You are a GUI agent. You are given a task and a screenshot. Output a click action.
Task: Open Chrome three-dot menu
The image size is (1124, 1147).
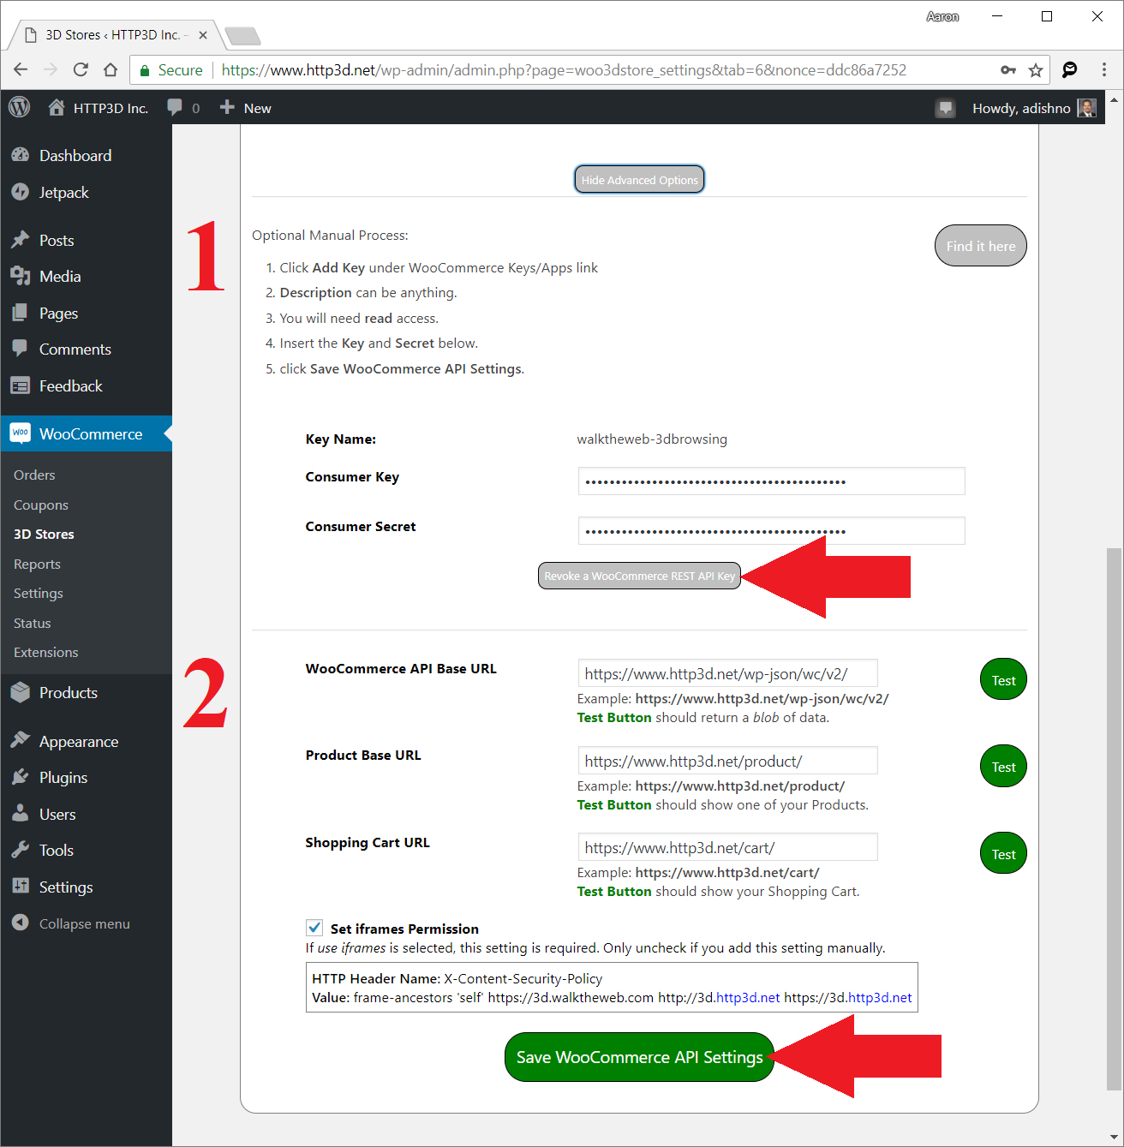(x=1103, y=70)
